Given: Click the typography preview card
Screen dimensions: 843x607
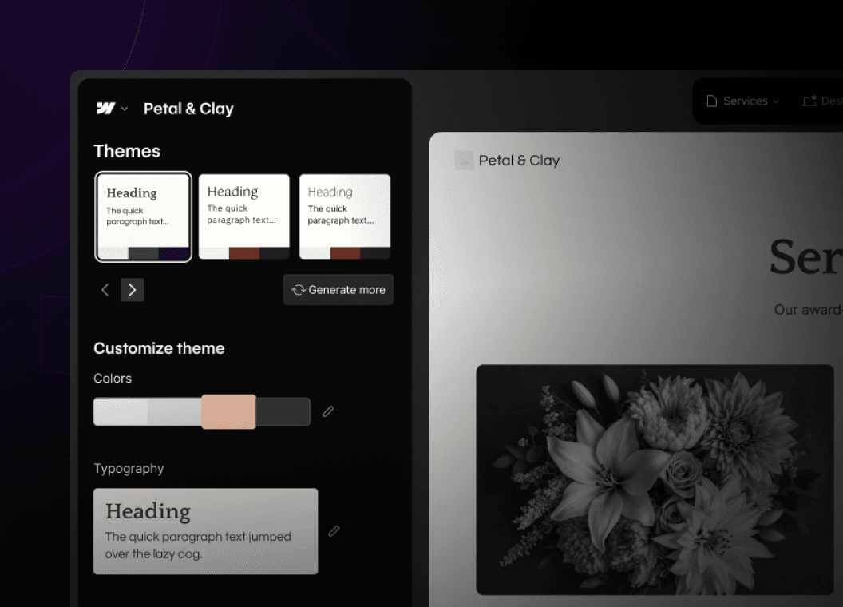Looking at the screenshot, I should 206,531.
